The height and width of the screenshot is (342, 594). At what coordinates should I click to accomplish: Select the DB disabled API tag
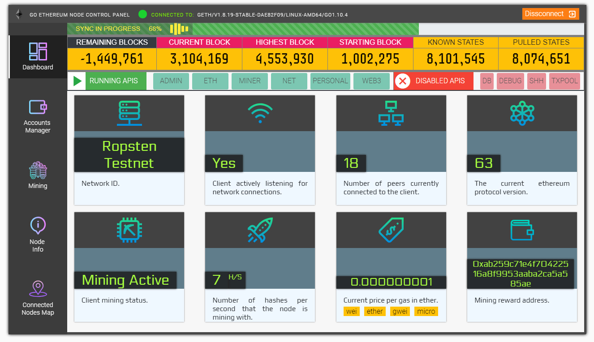click(486, 81)
